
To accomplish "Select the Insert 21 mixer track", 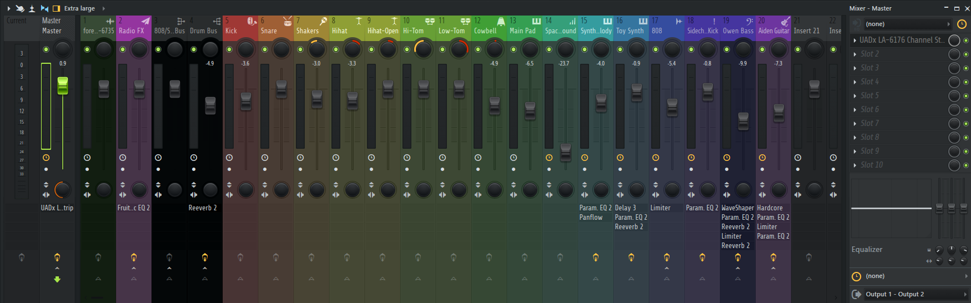I will [x=809, y=26].
